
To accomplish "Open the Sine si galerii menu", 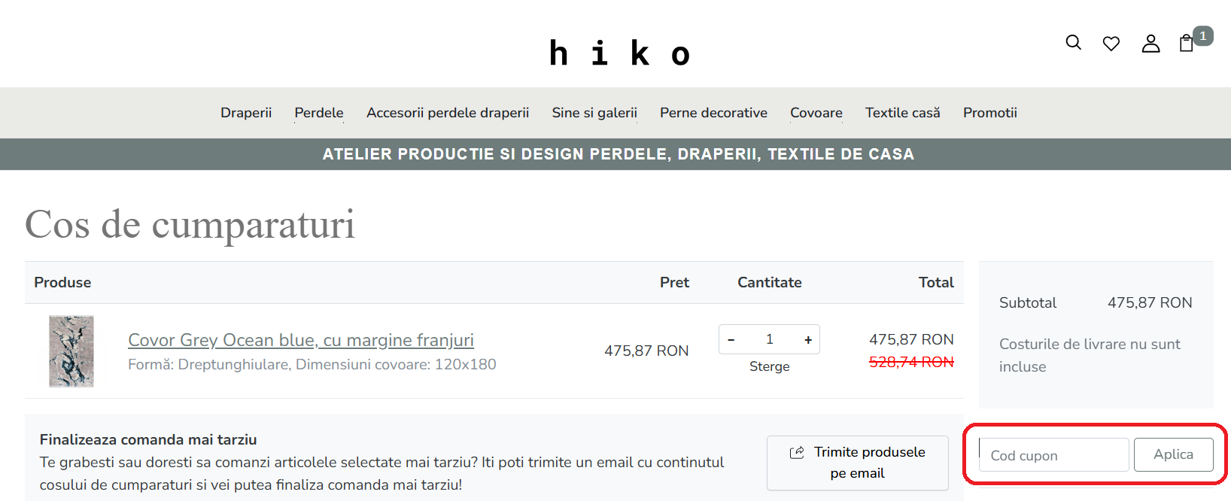I will click(594, 113).
